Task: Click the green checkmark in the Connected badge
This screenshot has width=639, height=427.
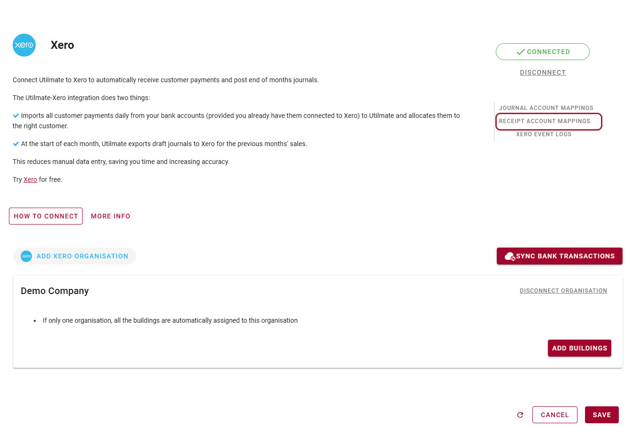Action: [520, 52]
